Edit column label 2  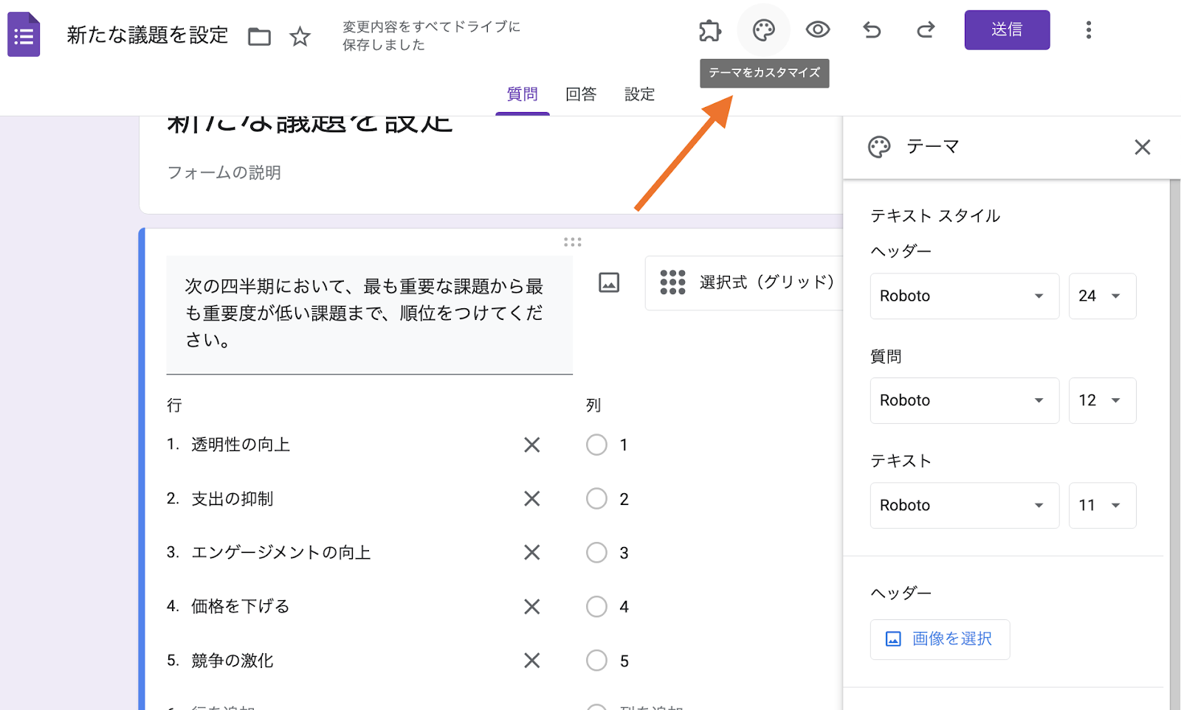tap(624, 499)
